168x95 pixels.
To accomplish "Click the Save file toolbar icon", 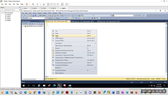I will pos(33,16).
